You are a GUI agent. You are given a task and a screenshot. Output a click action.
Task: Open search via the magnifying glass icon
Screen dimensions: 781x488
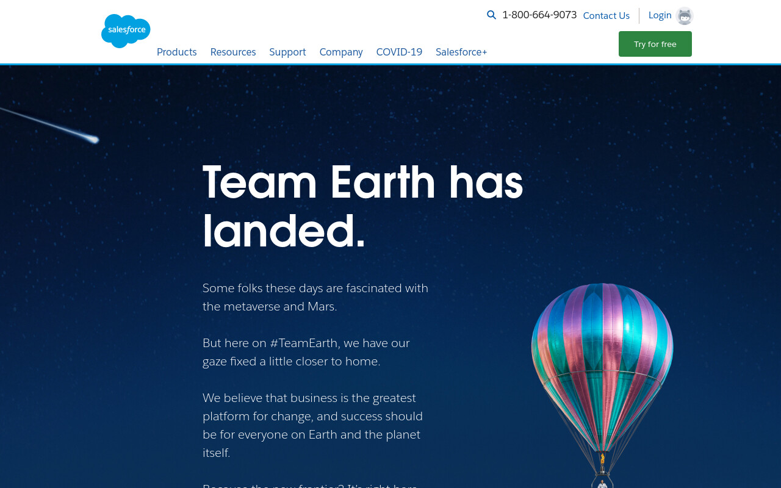[491, 15]
